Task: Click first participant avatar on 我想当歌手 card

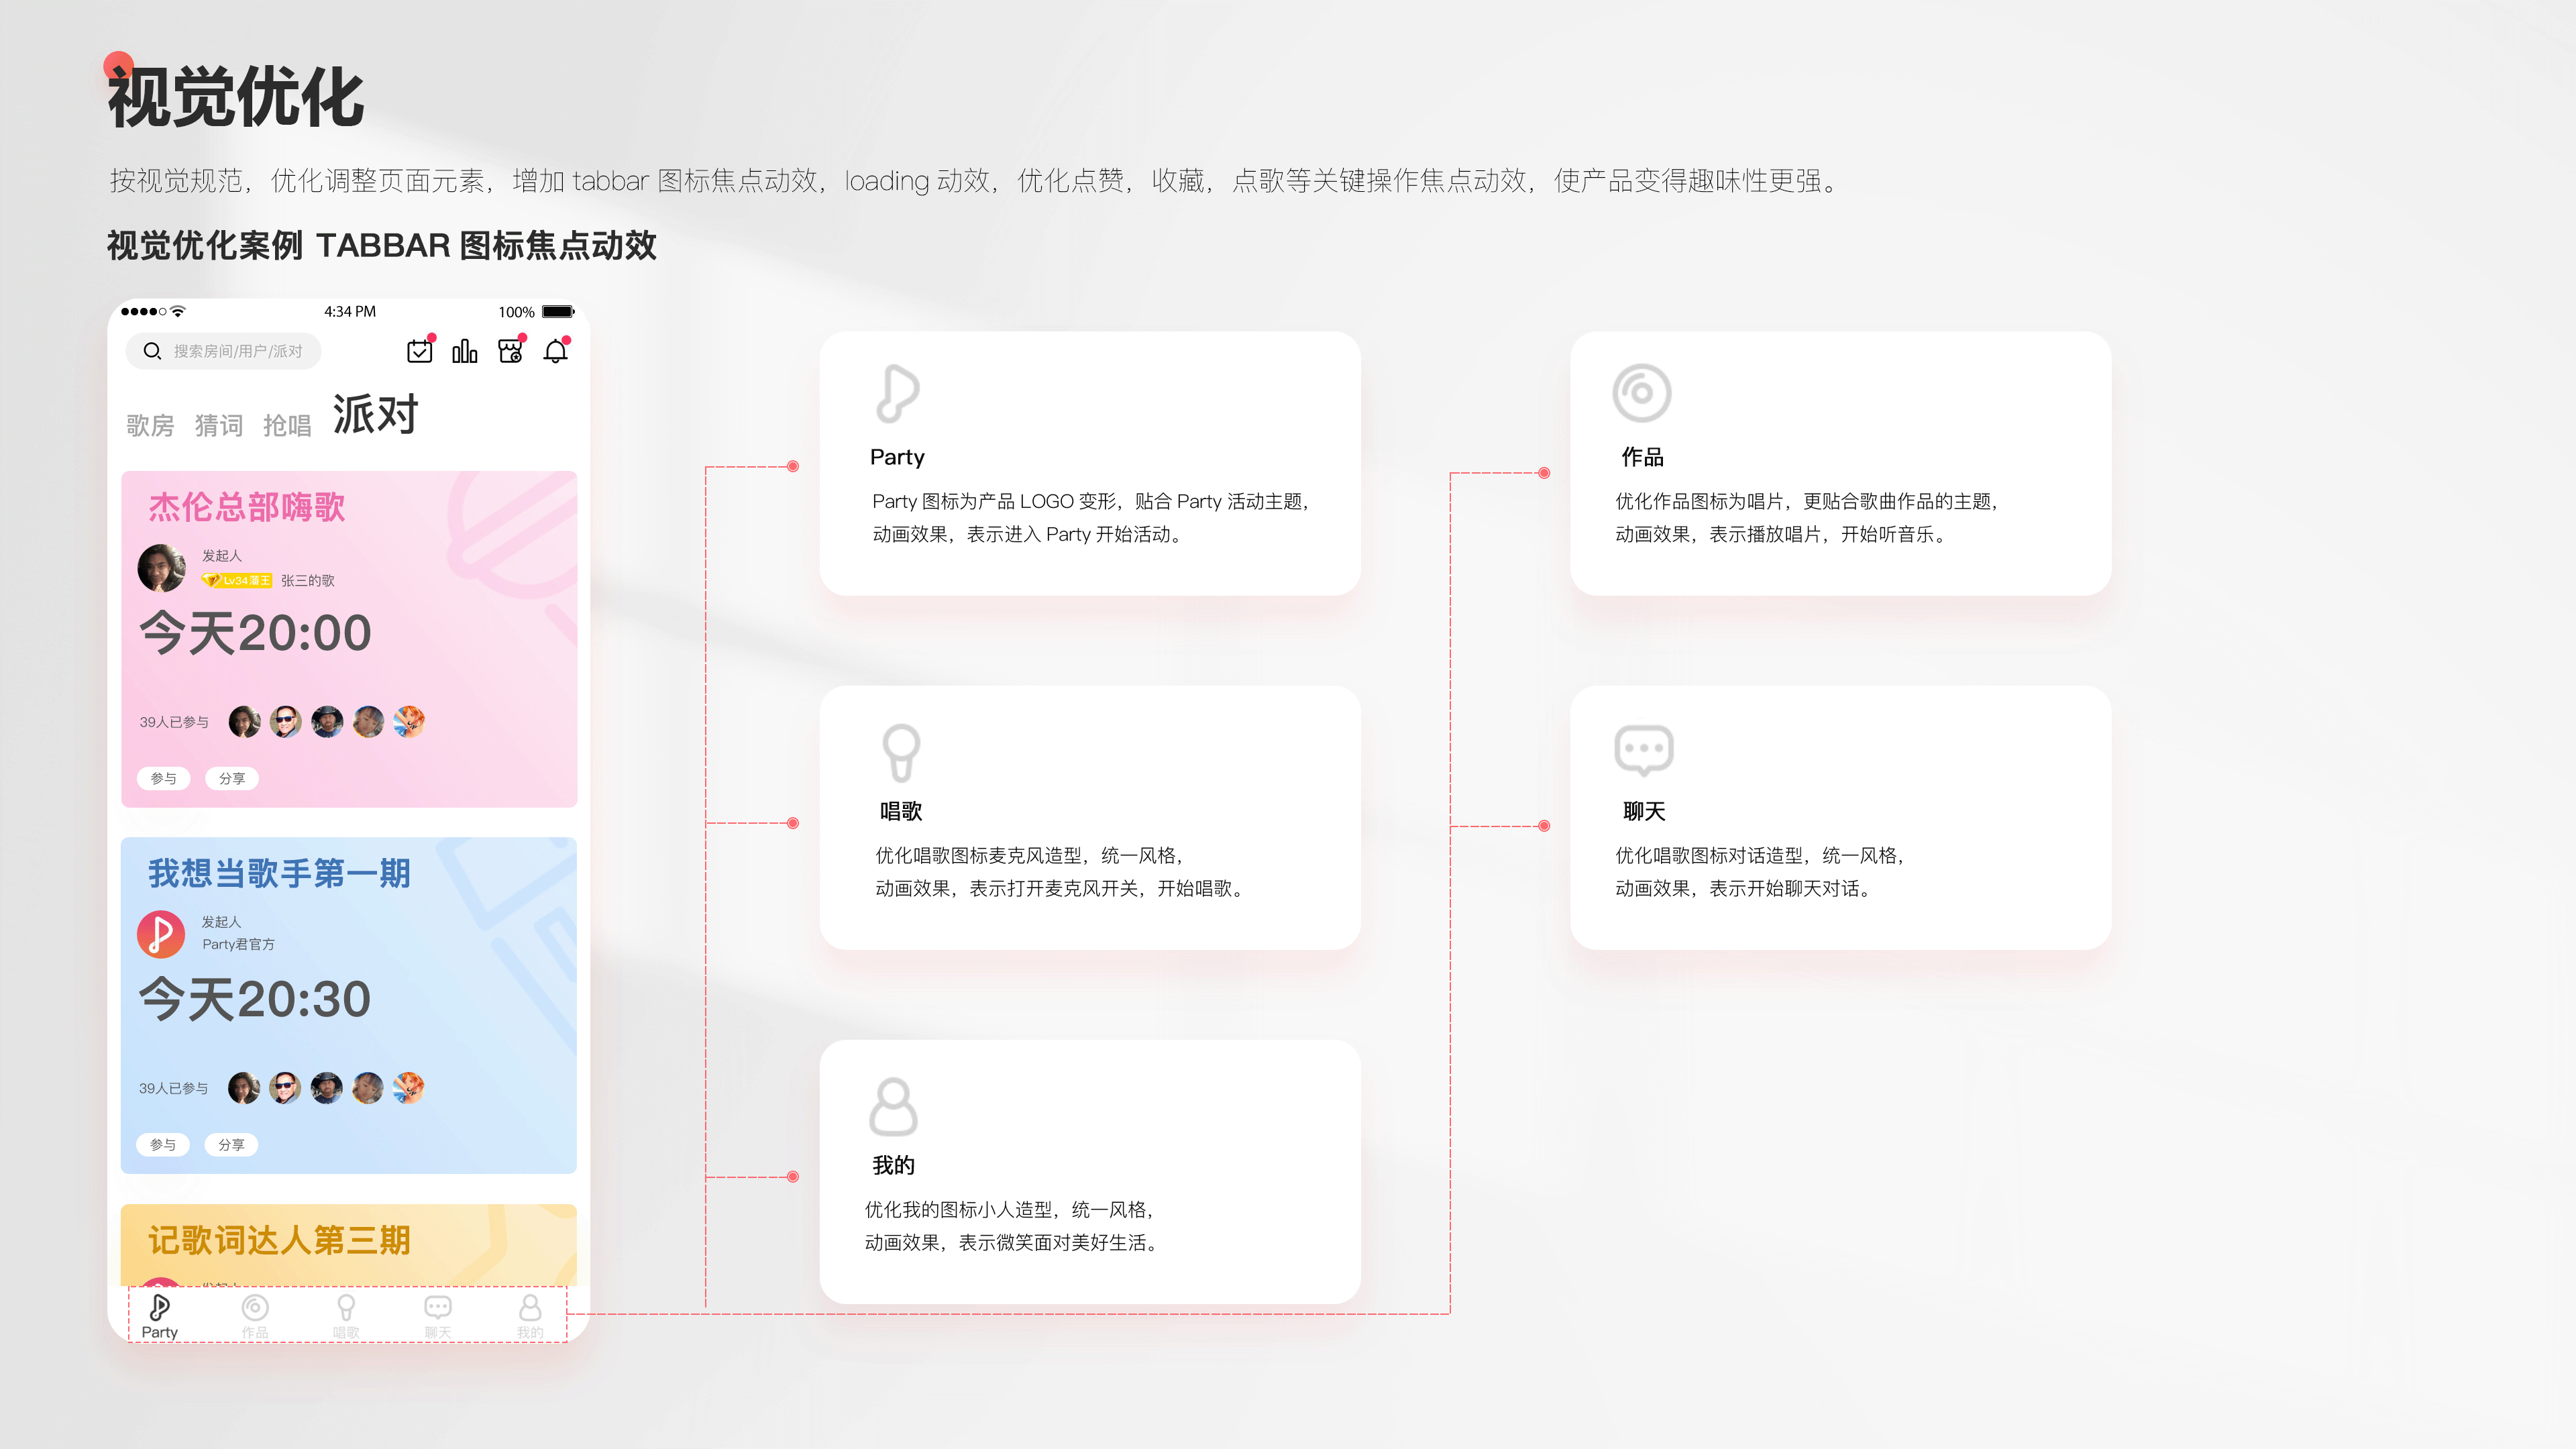Action: [x=244, y=1088]
